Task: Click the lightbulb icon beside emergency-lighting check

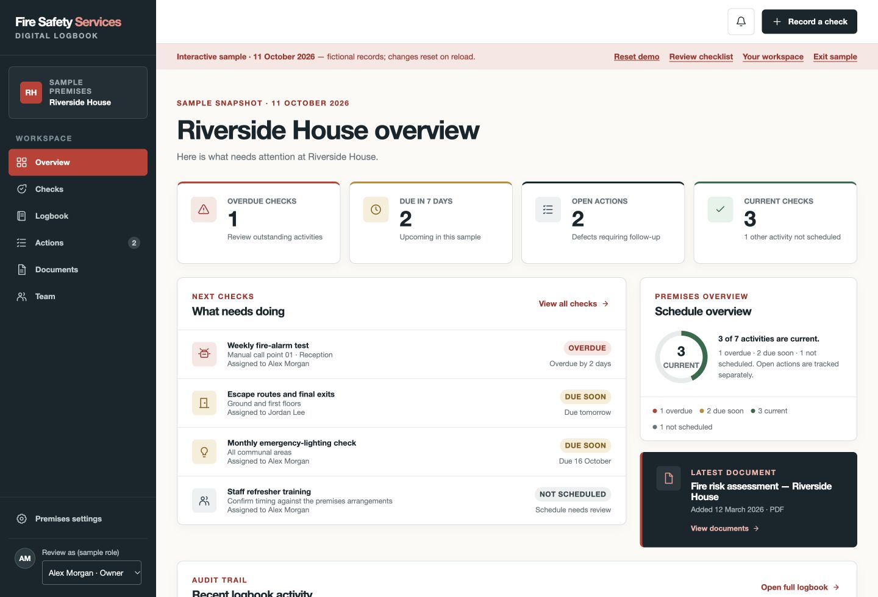Action: tap(204, 451)
